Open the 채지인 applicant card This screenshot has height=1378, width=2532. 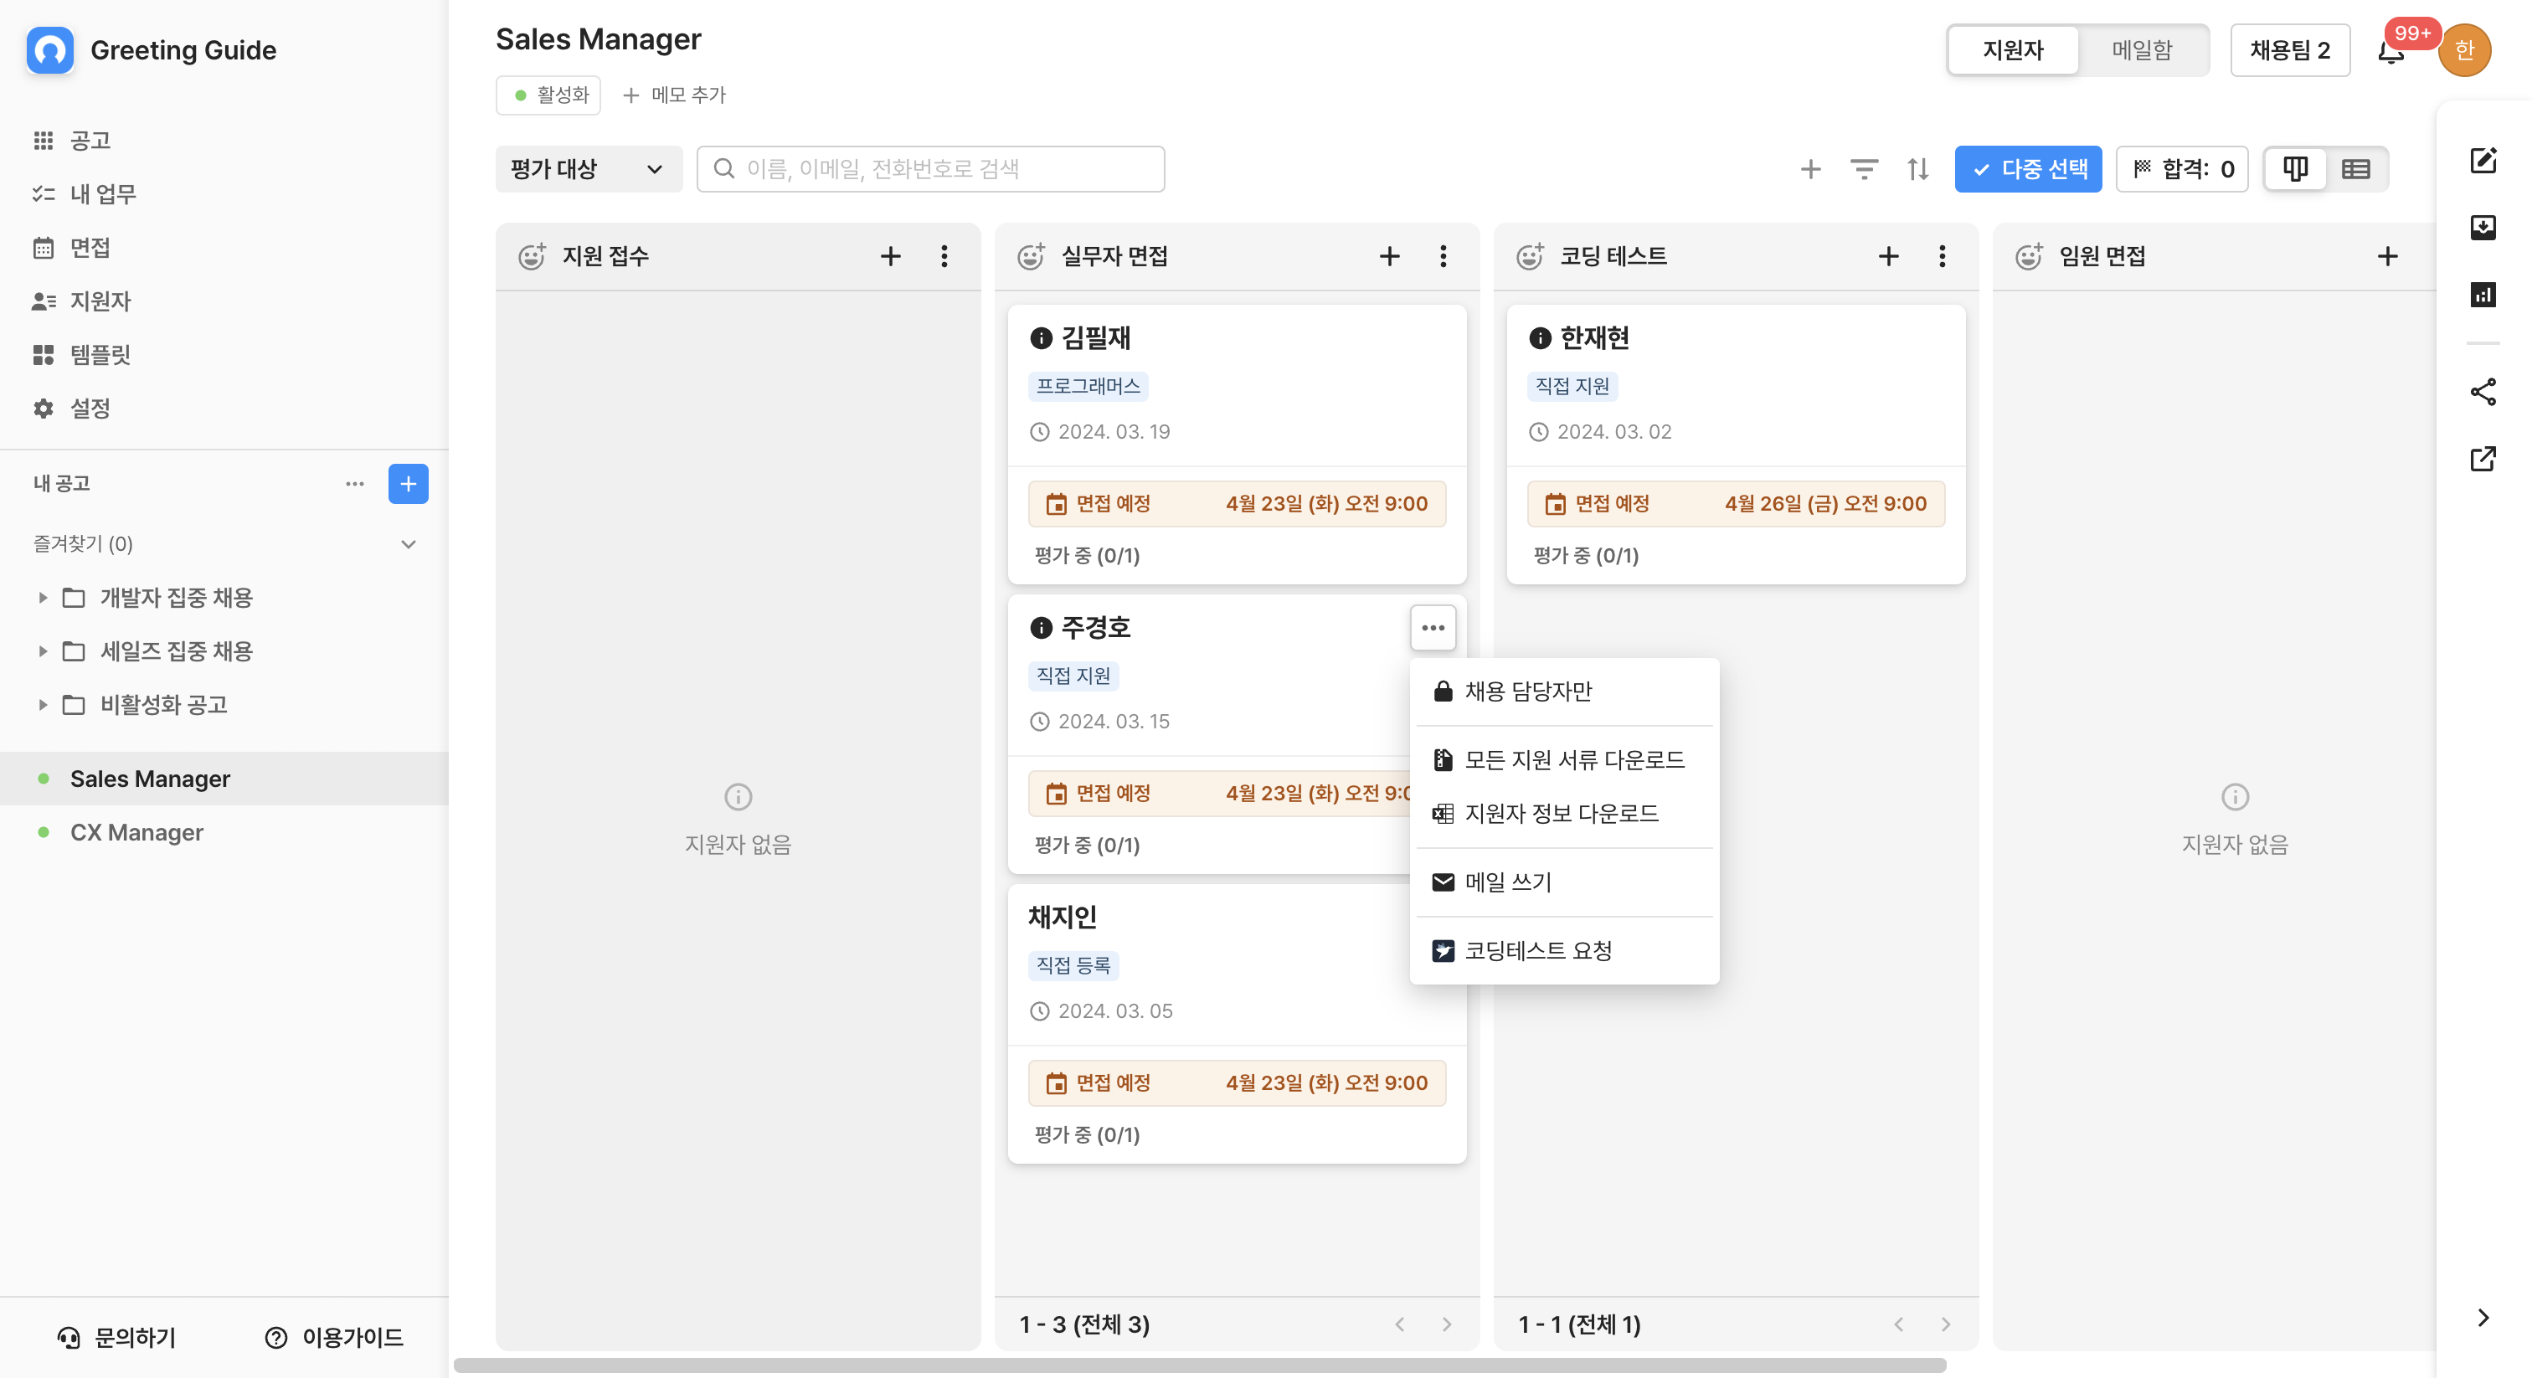pyautogui.click(x=1238, y=1024)
